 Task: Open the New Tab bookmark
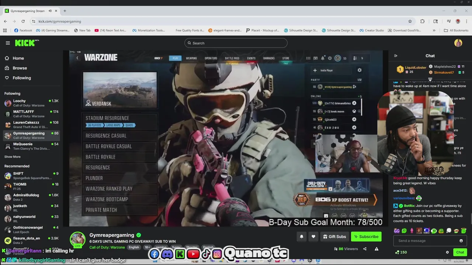click(82, 31)
